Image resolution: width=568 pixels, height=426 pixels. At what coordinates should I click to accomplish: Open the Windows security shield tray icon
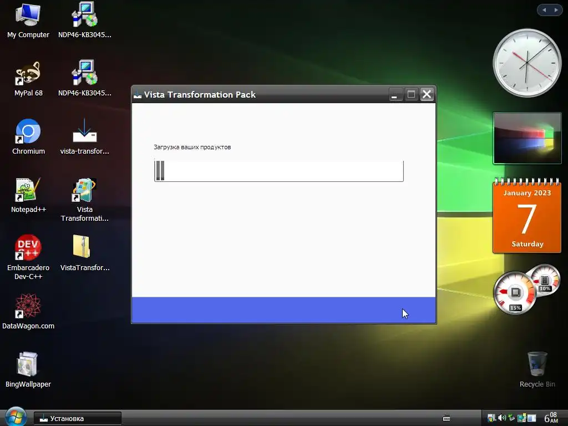pyautogui.click(x=491, y=418)
